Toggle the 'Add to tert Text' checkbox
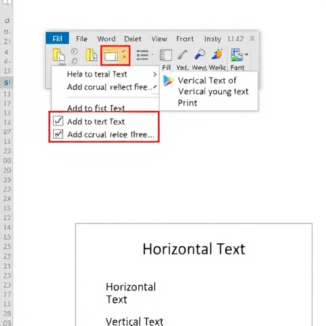 pyautogui.click(x=58, y=121)
